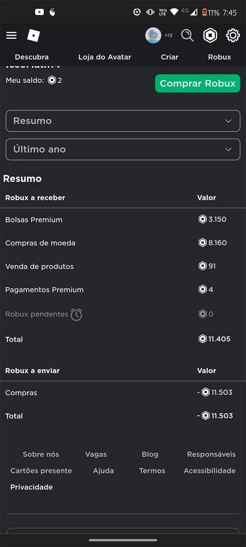
Task: Open the Robux icon in header
Action: (210, 36)
